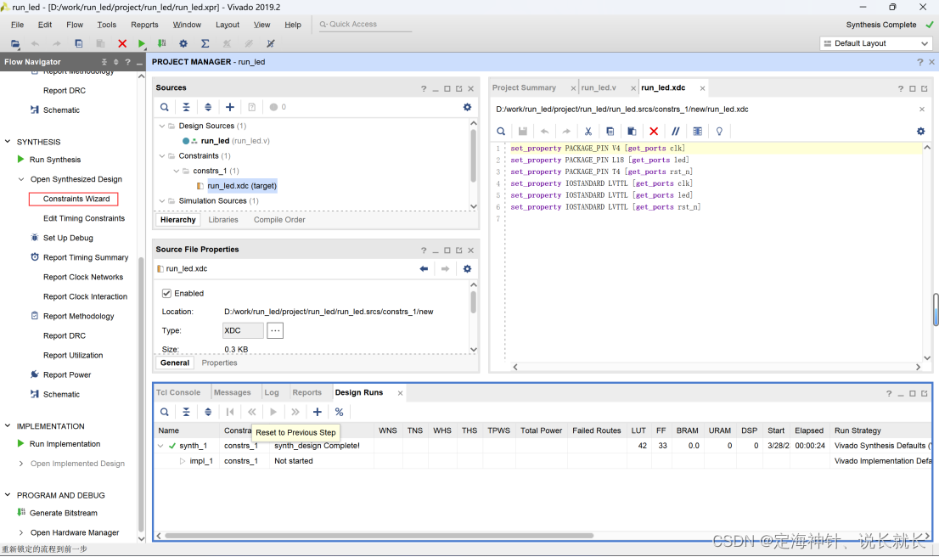Select the run_led design source

coord(215,141)
